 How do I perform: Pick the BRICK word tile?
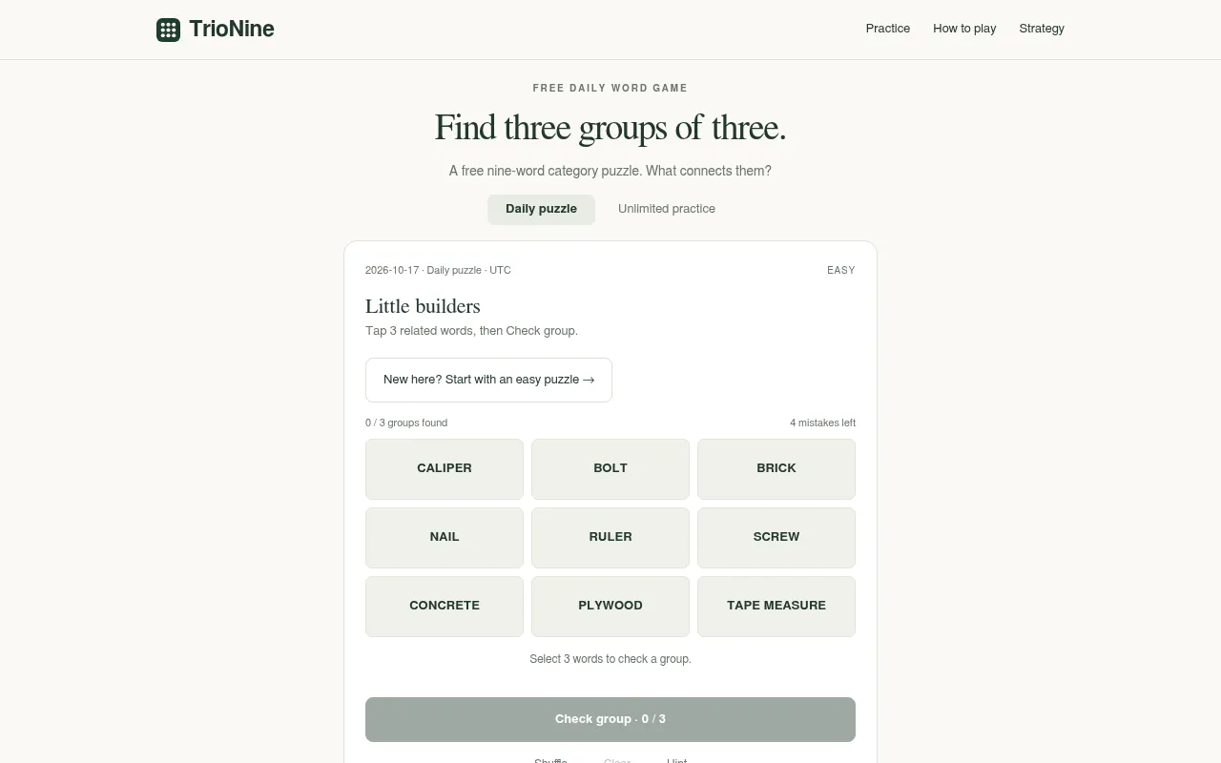point(776,468)
